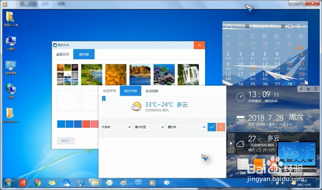
Task: Pick the red-orange color swatch
Action: click(86, 124)
